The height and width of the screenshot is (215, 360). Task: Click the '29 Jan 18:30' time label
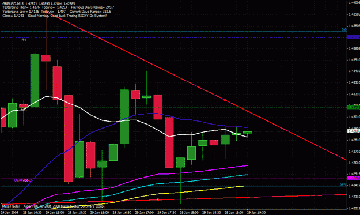point(212,213)
